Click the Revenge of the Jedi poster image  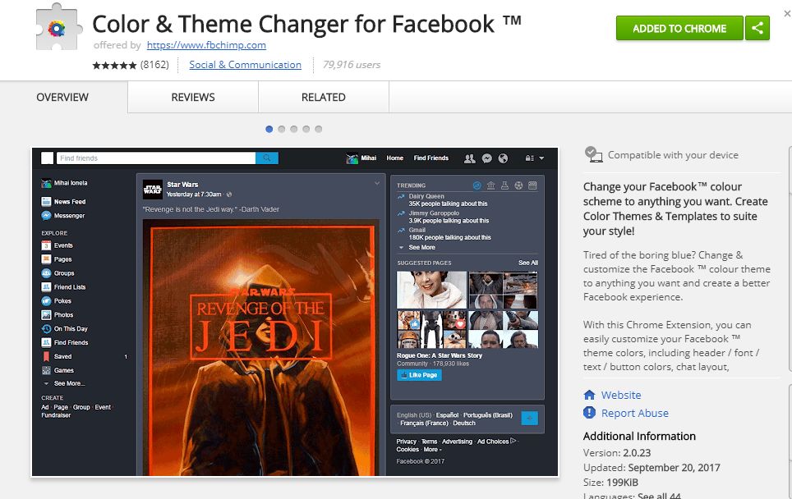(x=260, y=347)
